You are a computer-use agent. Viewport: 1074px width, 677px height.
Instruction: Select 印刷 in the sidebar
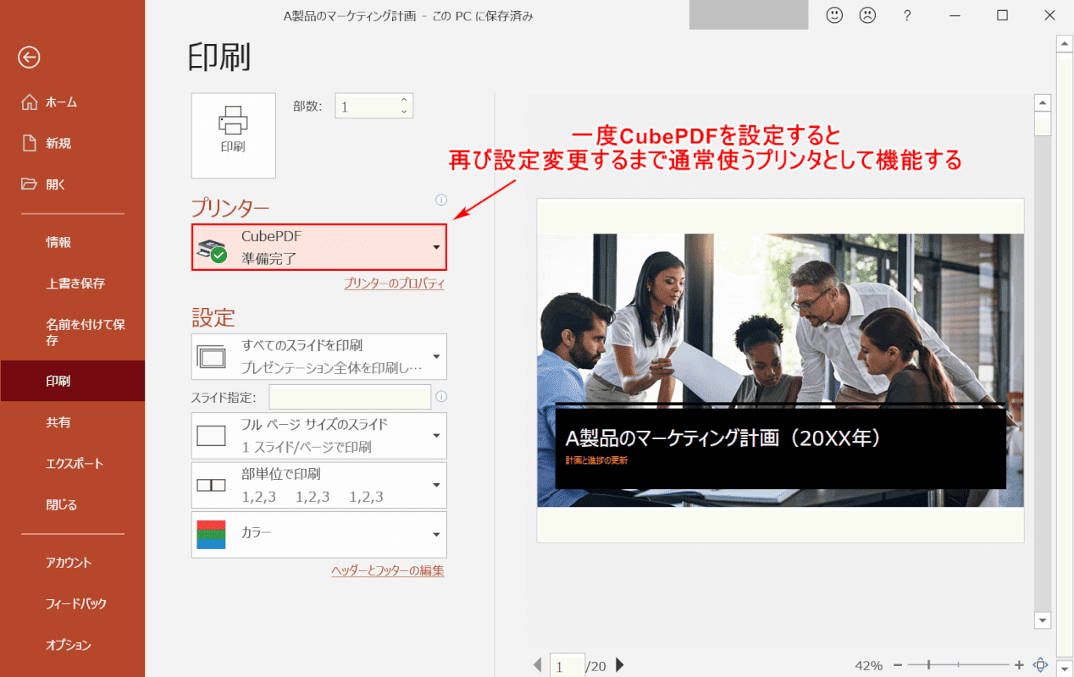[x=72, y=381]
